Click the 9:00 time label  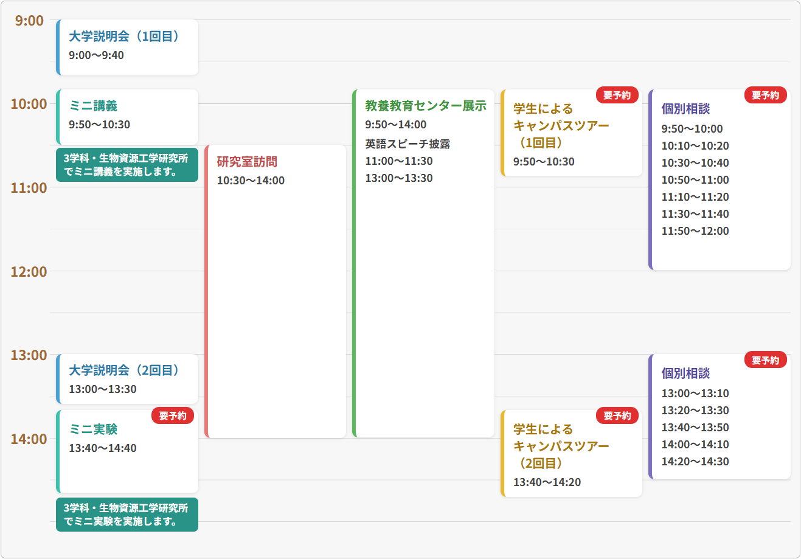pos(29,21)
